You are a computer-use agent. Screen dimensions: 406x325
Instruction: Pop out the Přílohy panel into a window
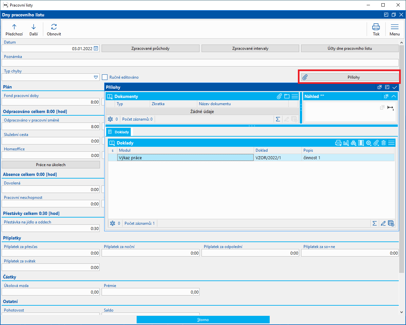[x=379, y=87]
